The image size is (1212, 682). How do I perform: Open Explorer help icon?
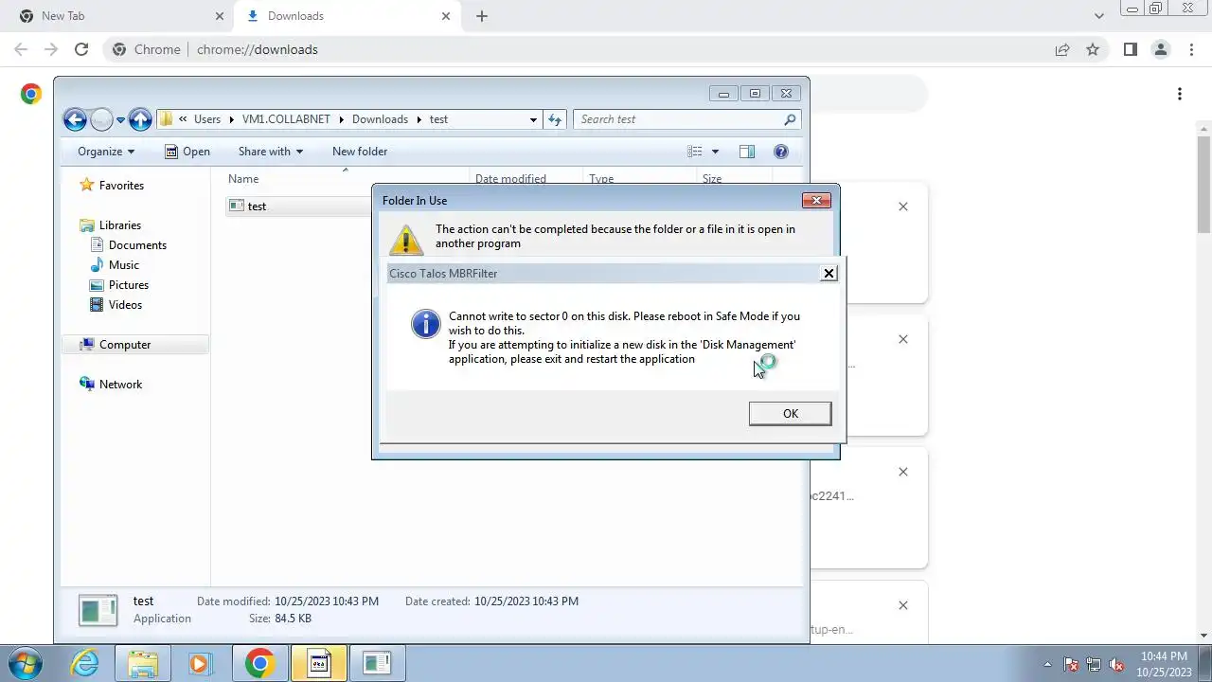tap(781, 152)
